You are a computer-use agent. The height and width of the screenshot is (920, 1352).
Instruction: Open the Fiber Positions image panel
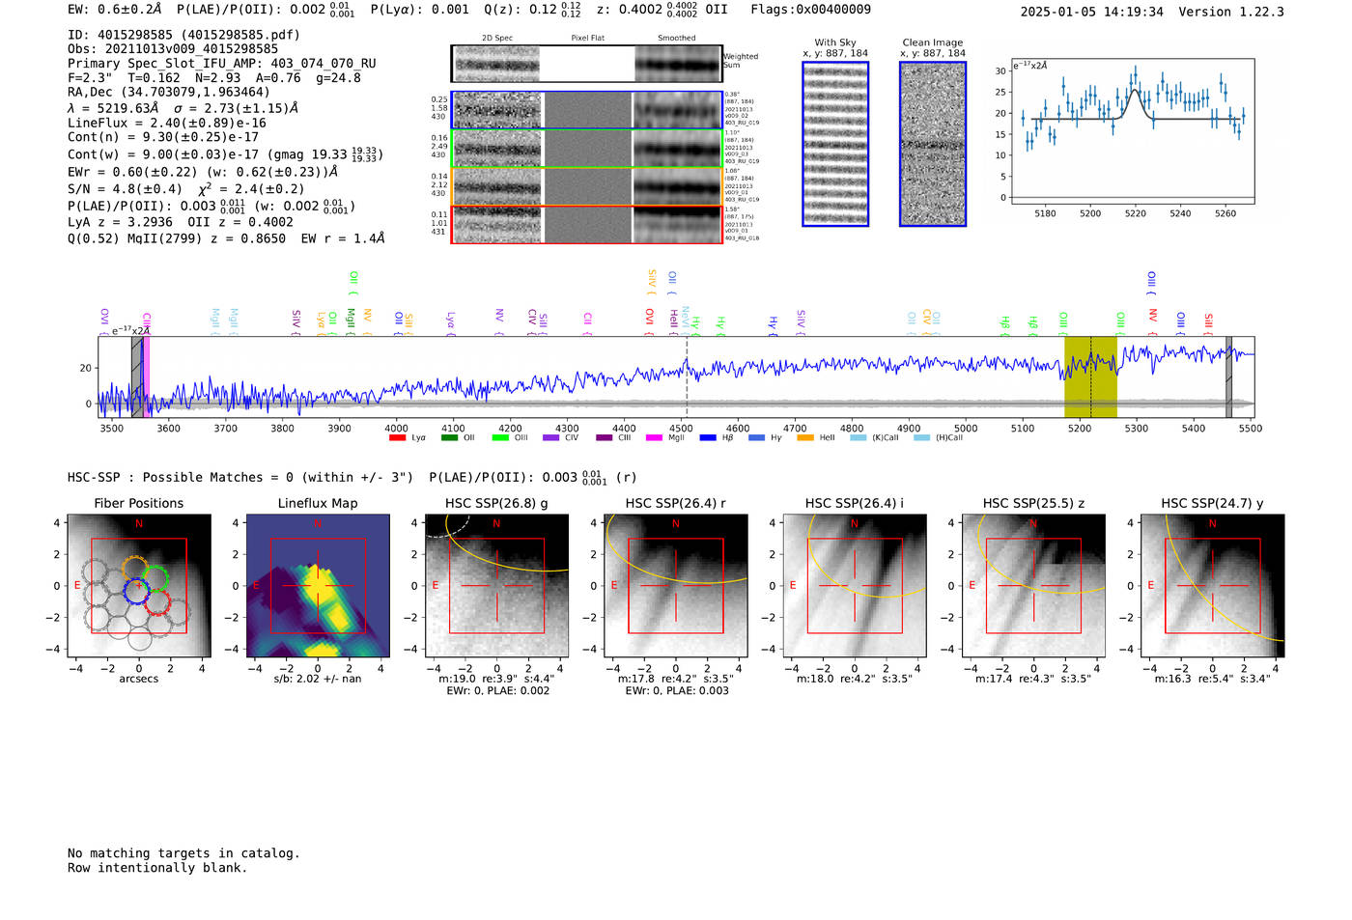[x=139, y=586]
